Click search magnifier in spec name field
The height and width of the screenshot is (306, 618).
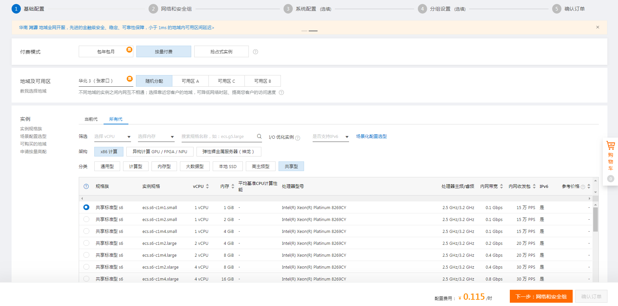coord(259,136)
